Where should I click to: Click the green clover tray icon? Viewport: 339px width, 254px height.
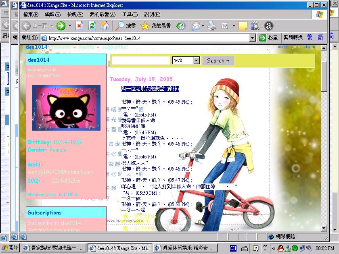tap(295, 248)
